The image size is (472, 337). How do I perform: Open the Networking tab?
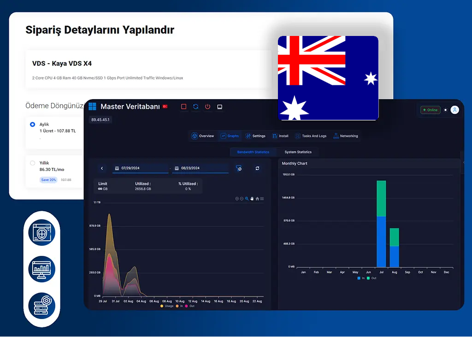345,136
